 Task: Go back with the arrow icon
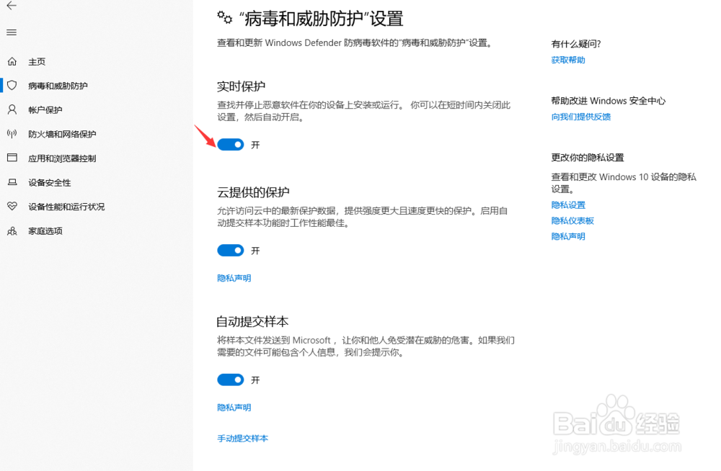[x=12, y=6]
